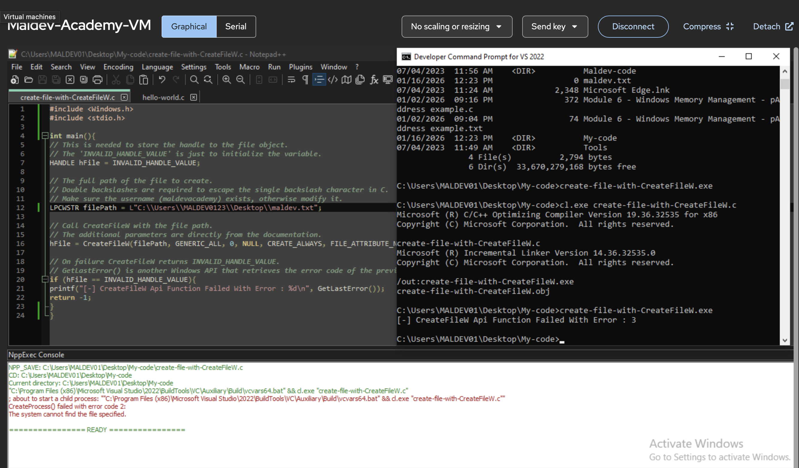
Task: Click the Zoom in icon
Action: click(226, 80)
